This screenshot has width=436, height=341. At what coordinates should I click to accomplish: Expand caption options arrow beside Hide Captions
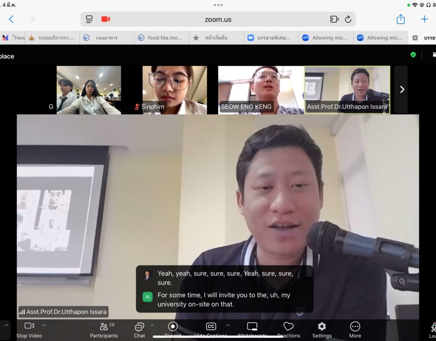pos(228,325)
